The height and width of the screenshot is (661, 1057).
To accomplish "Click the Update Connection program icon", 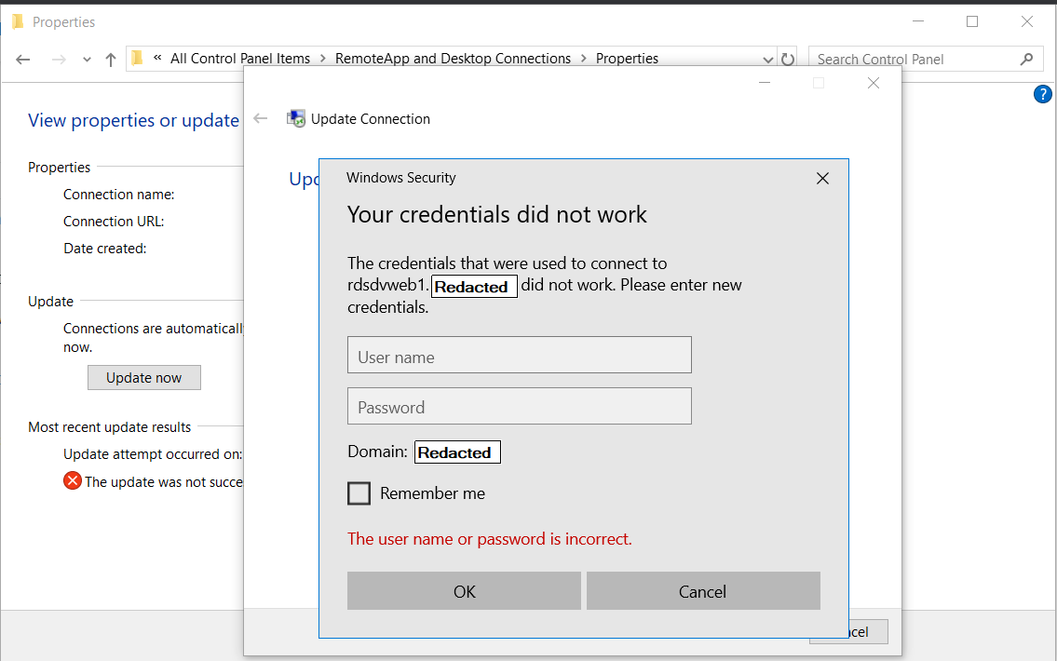I will pyautogui.click(x=296, y=118).
